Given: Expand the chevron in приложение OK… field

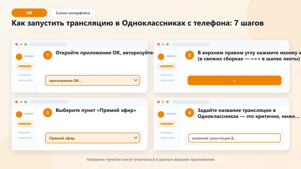Looking at the screenshot, I should 136,80.
